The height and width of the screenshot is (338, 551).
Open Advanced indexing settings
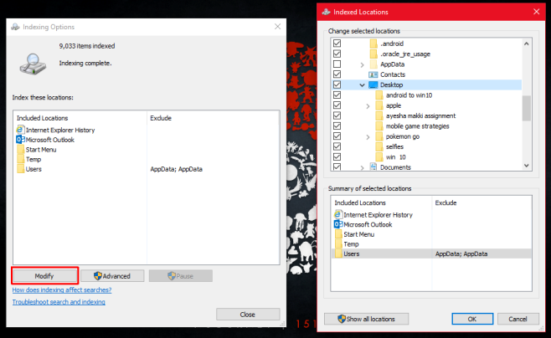click(x=112, y=276)
